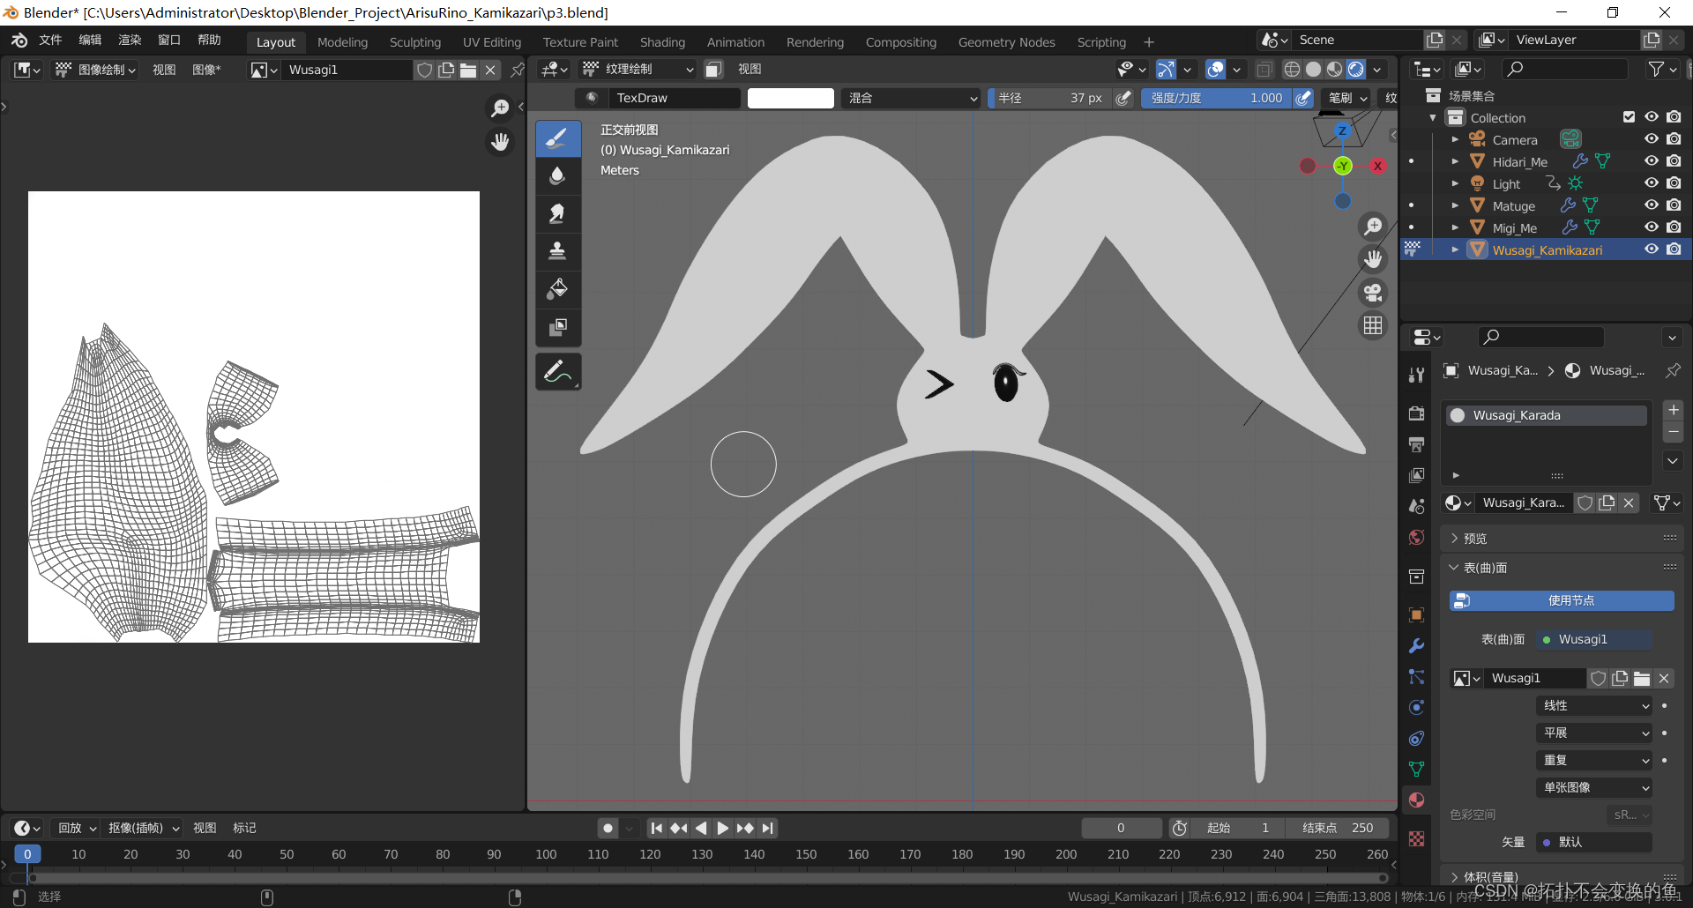
Task: Select the Clone stamp tool
Action: 557,252
